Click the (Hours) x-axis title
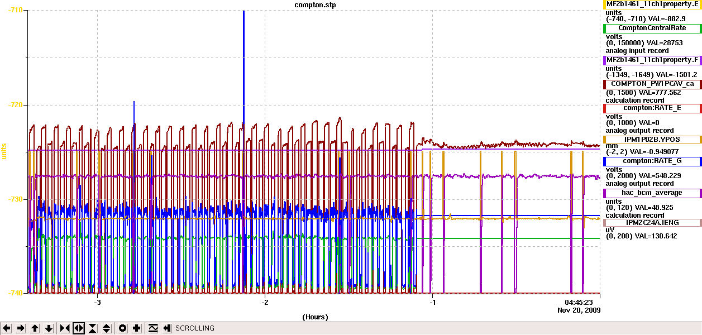This screenshot has width=702, height=335. tap(316, 317)
